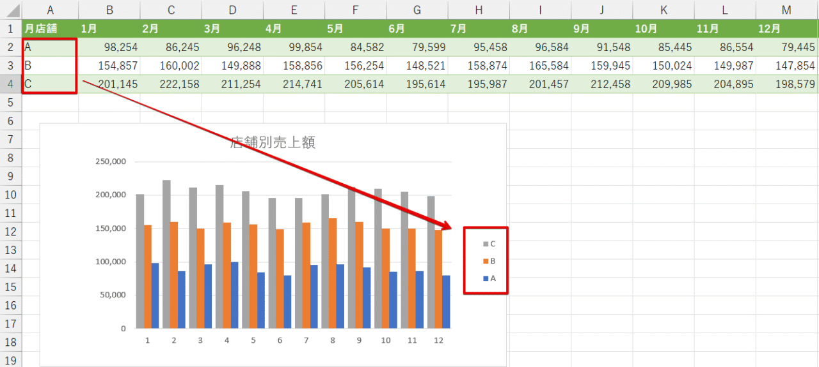Select row header 18
The height and width of the screenshot is (367, 819).
(10, 342)
